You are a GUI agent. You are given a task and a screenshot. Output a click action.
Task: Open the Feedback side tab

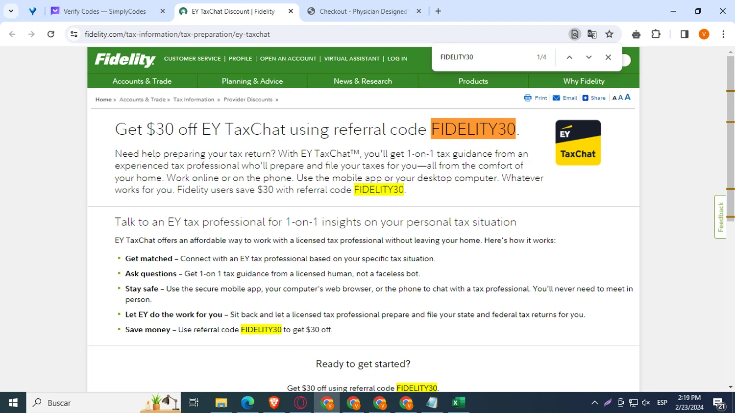720,217
